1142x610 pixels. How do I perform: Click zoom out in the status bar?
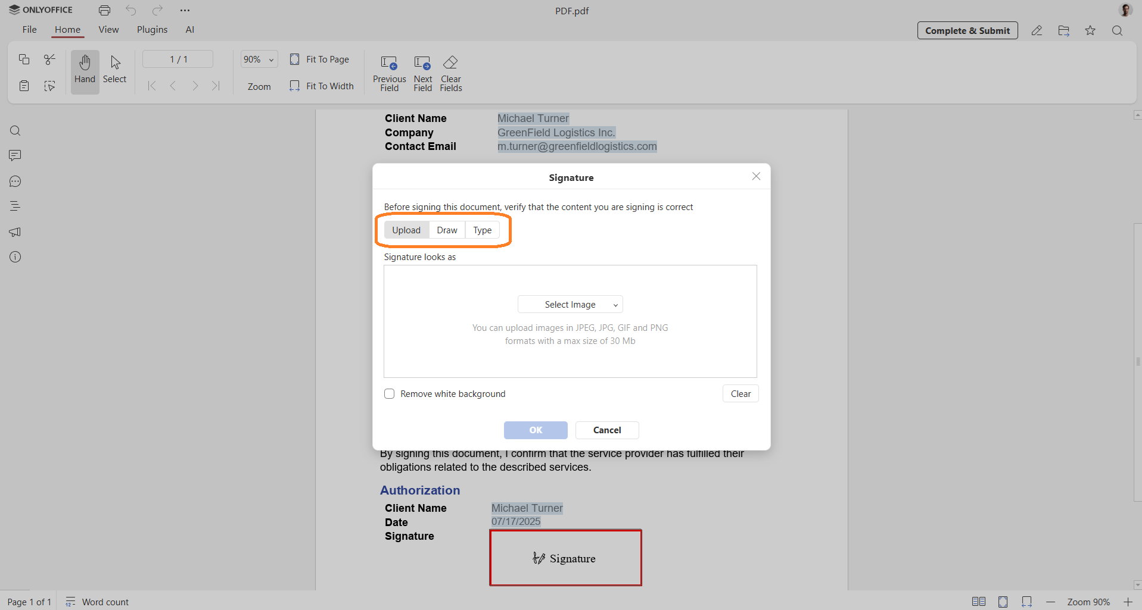click(1051, 602)
